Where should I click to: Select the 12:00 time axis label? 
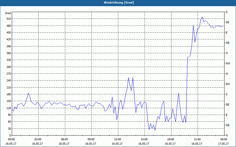118,139
